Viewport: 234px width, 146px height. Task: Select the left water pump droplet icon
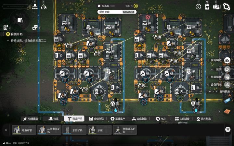tap(115, 110)
